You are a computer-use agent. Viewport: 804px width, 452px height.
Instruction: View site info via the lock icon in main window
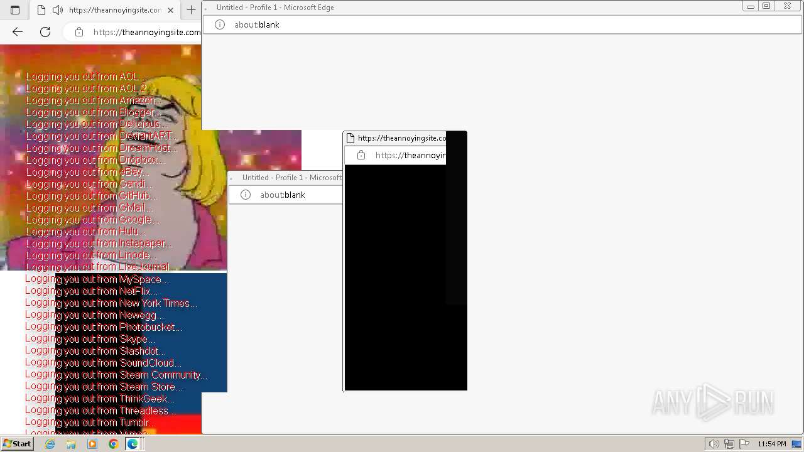[x=79, y=32]
